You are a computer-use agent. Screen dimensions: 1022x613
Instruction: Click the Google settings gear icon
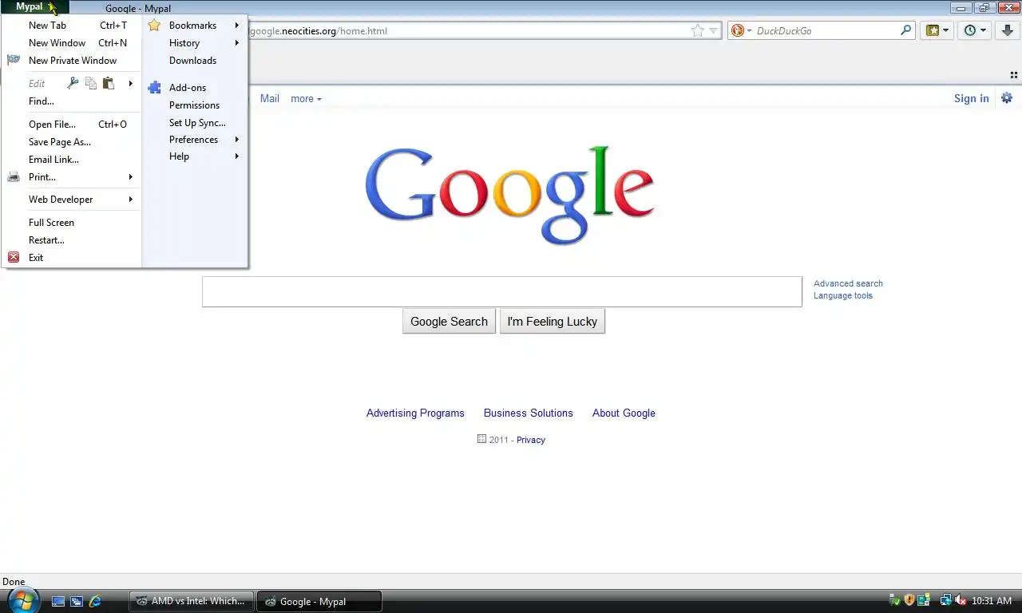(1007, 98)
